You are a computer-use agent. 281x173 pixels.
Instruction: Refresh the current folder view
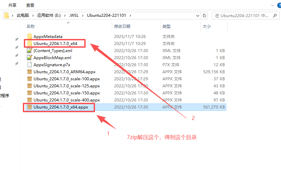click(x=204, y=15)
